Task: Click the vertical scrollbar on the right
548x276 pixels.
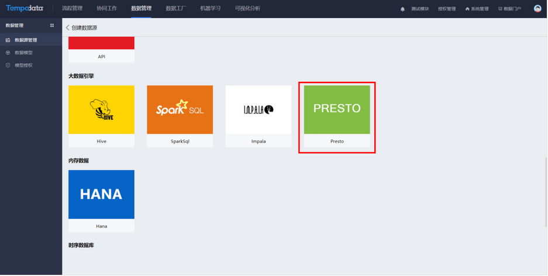Action: point(546,192)
